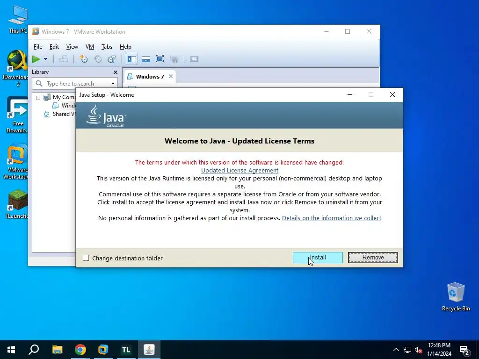
Task: Open the Help menu in VMware Workstation
Action: [x=125, y=47]
